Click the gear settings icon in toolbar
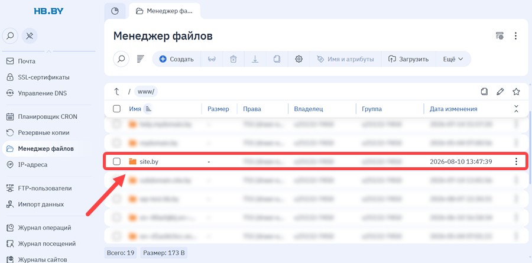 point(299,59)
